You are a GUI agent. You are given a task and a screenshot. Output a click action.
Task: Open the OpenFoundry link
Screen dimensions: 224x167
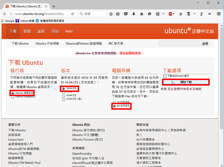(82, 154)
